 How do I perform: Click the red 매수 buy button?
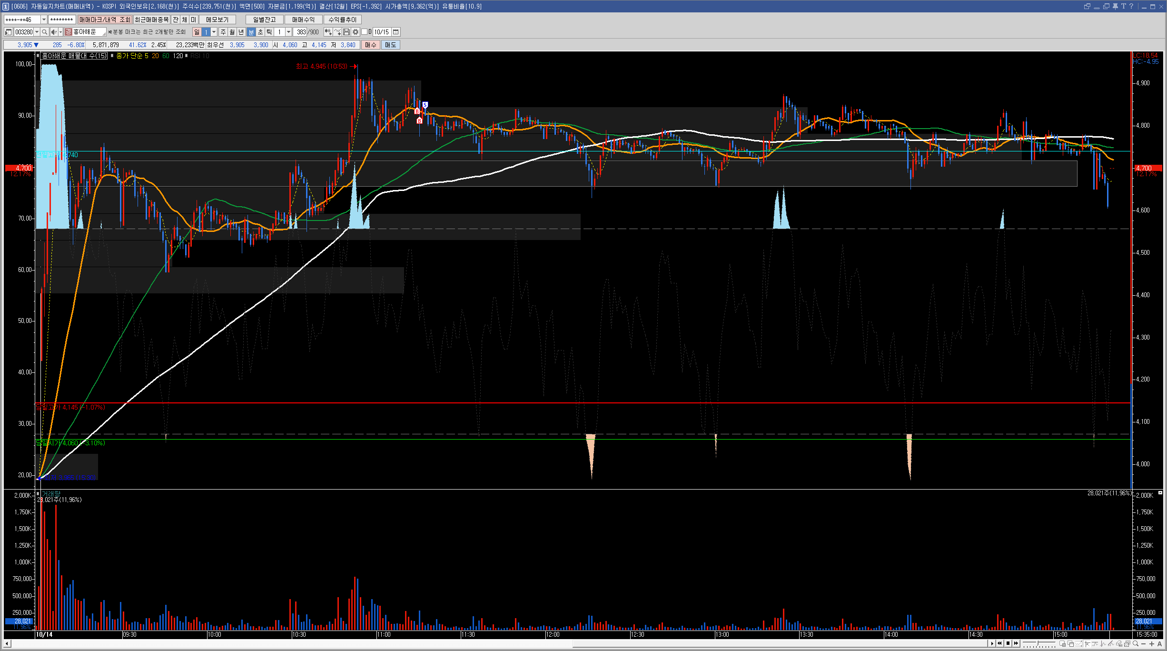point(370,45)
